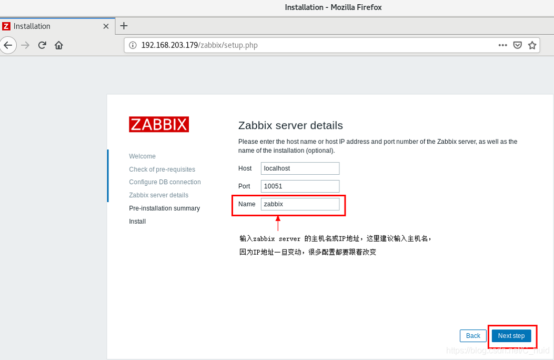Click the Port label
Screen dimensions: 554x360
244,186
